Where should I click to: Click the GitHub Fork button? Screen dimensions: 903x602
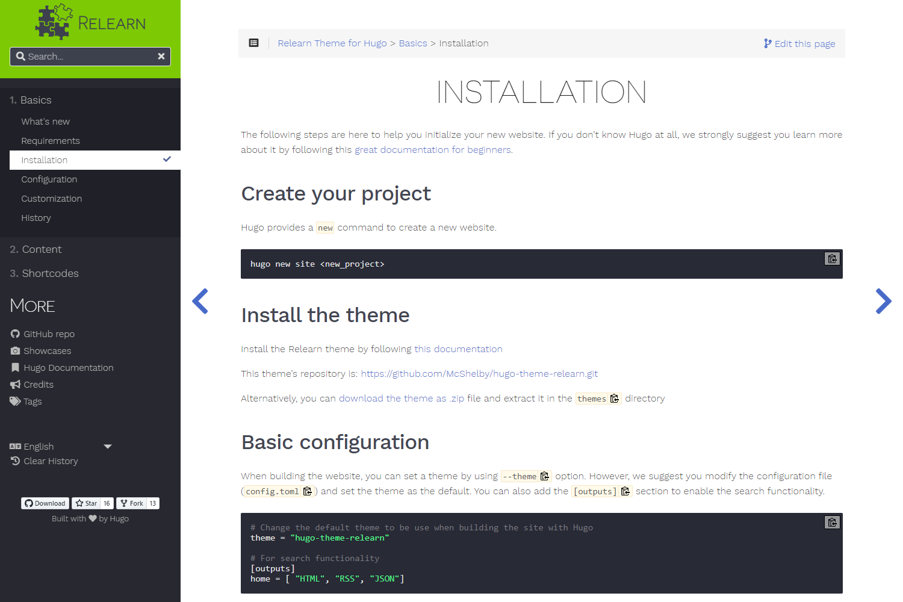pos(132,503)
